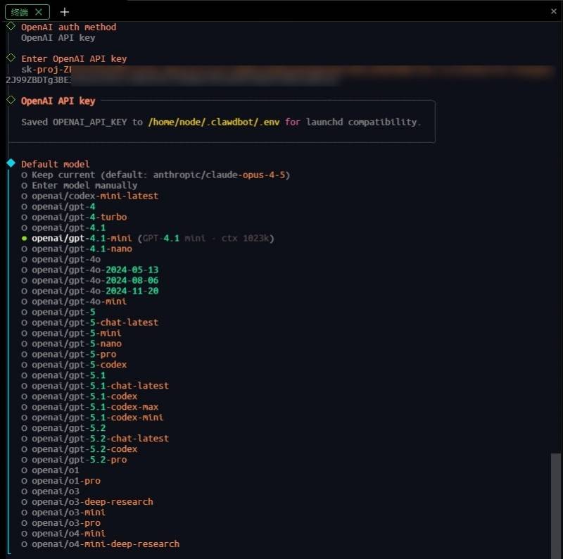Choose openai/gpt-5.1-codex model
563x559 pixels.
[x=80, y=396]
